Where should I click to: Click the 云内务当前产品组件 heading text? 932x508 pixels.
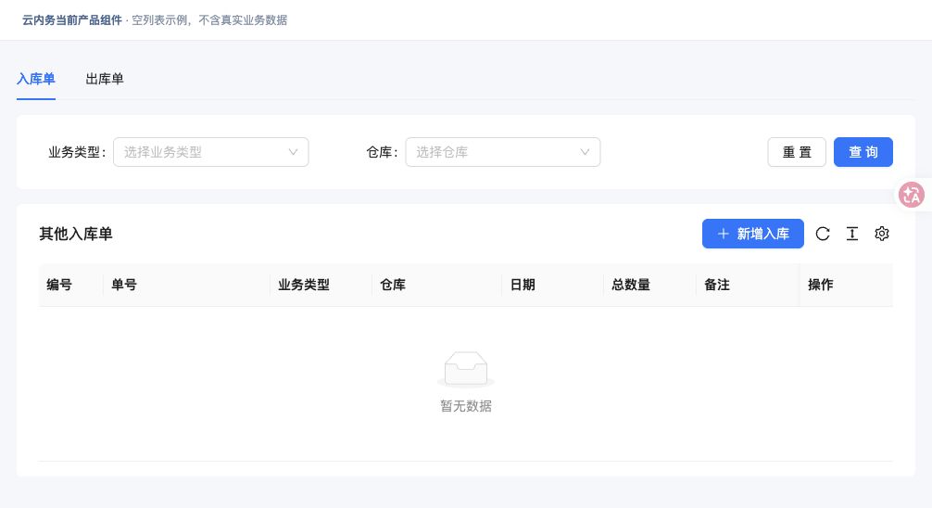point(72,20)
